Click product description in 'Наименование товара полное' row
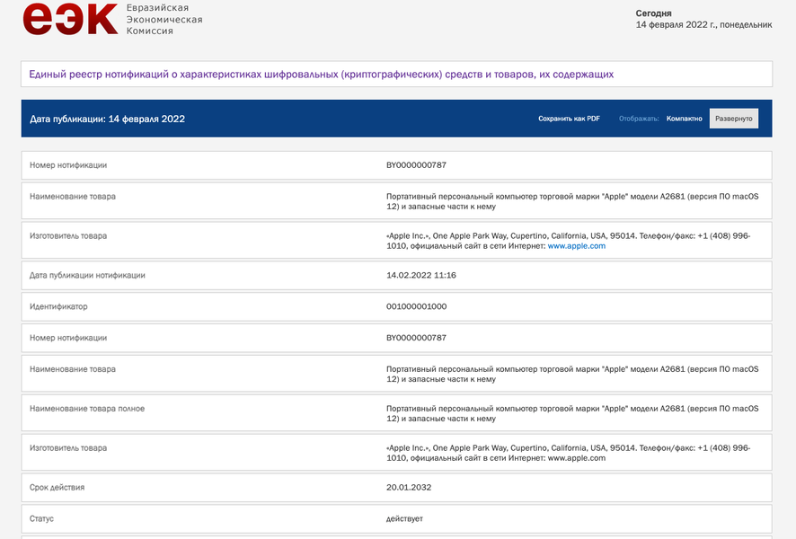796x539 pixels. tap(572, 413)
